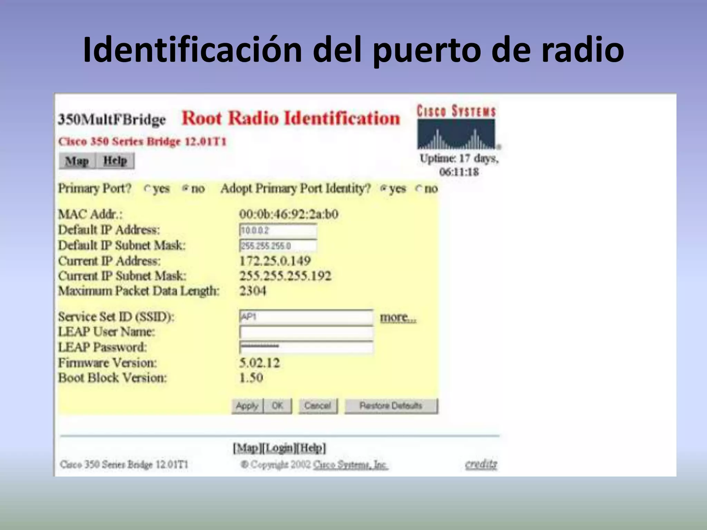Select no for Primary Port
The height and width of the screenshot is (530, 707).
click(186, 188)
